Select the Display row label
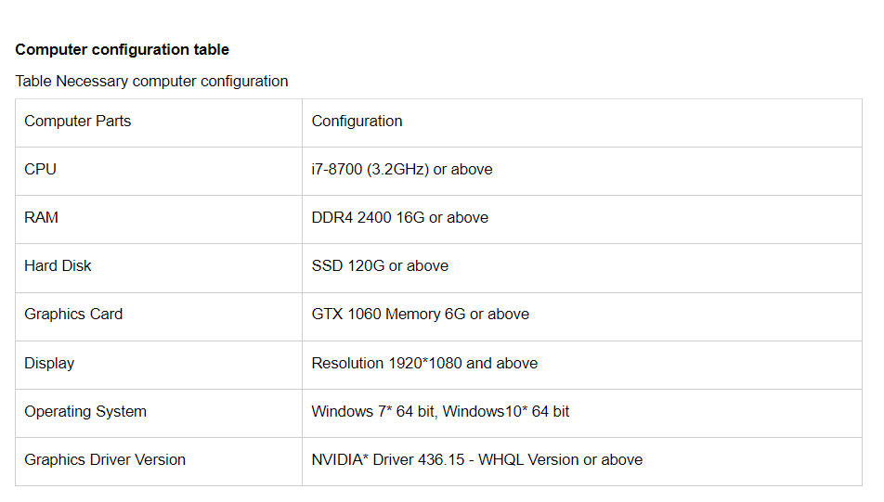This screenshot has width=884, height=502. tap(49, 364)
